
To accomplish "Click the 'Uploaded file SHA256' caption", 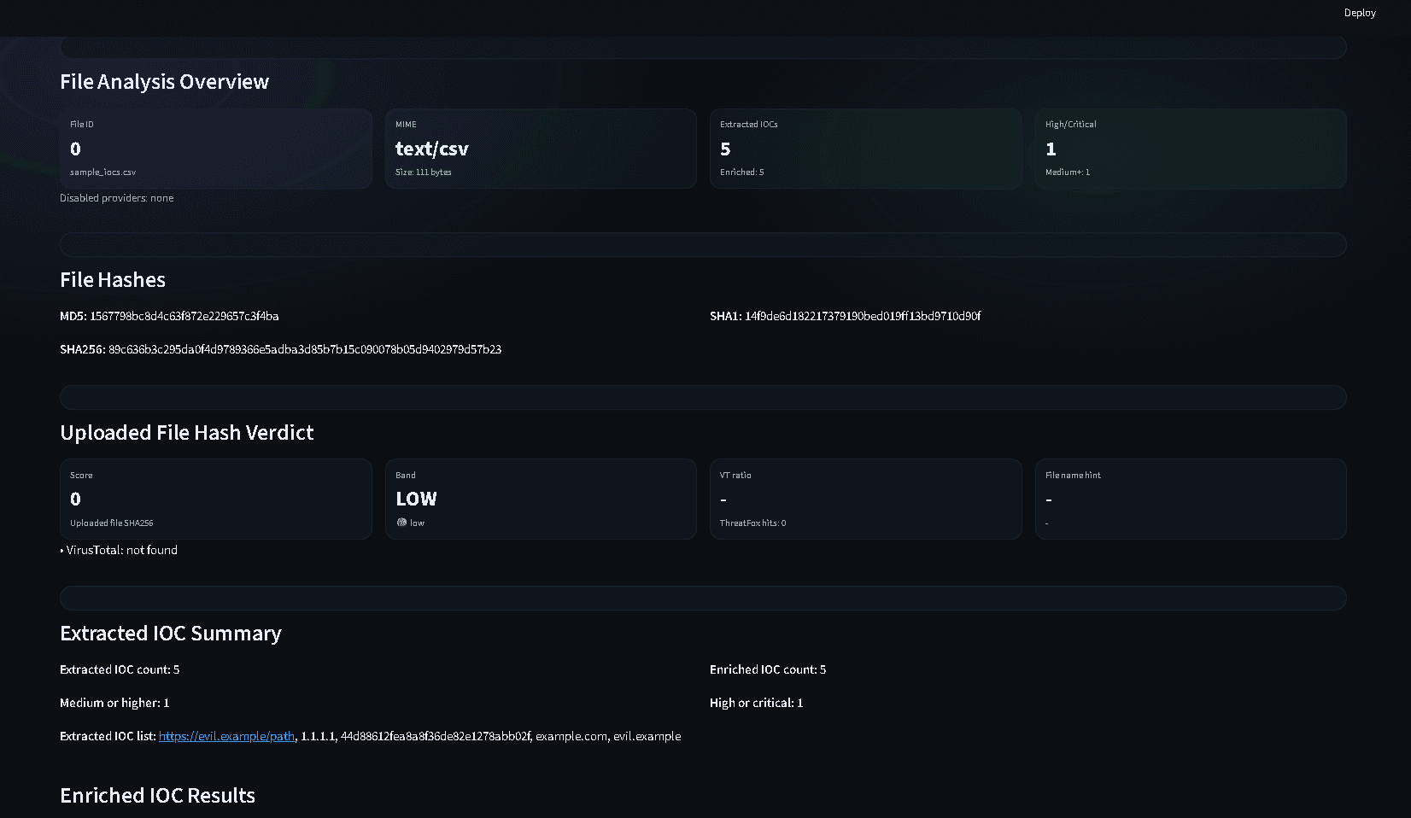I will 111,523.
